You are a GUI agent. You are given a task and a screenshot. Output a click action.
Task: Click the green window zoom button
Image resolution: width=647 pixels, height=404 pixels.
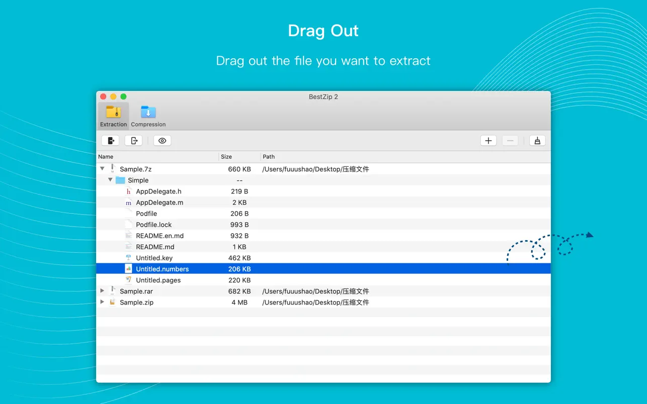point(123,96)
